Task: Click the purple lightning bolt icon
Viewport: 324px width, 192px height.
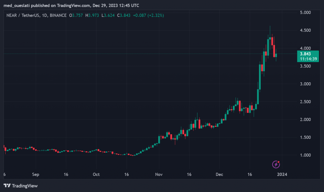Action: coord(276,164)
